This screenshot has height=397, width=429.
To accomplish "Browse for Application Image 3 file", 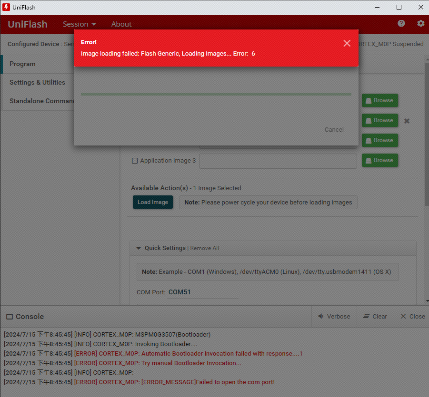I will 380,160.
